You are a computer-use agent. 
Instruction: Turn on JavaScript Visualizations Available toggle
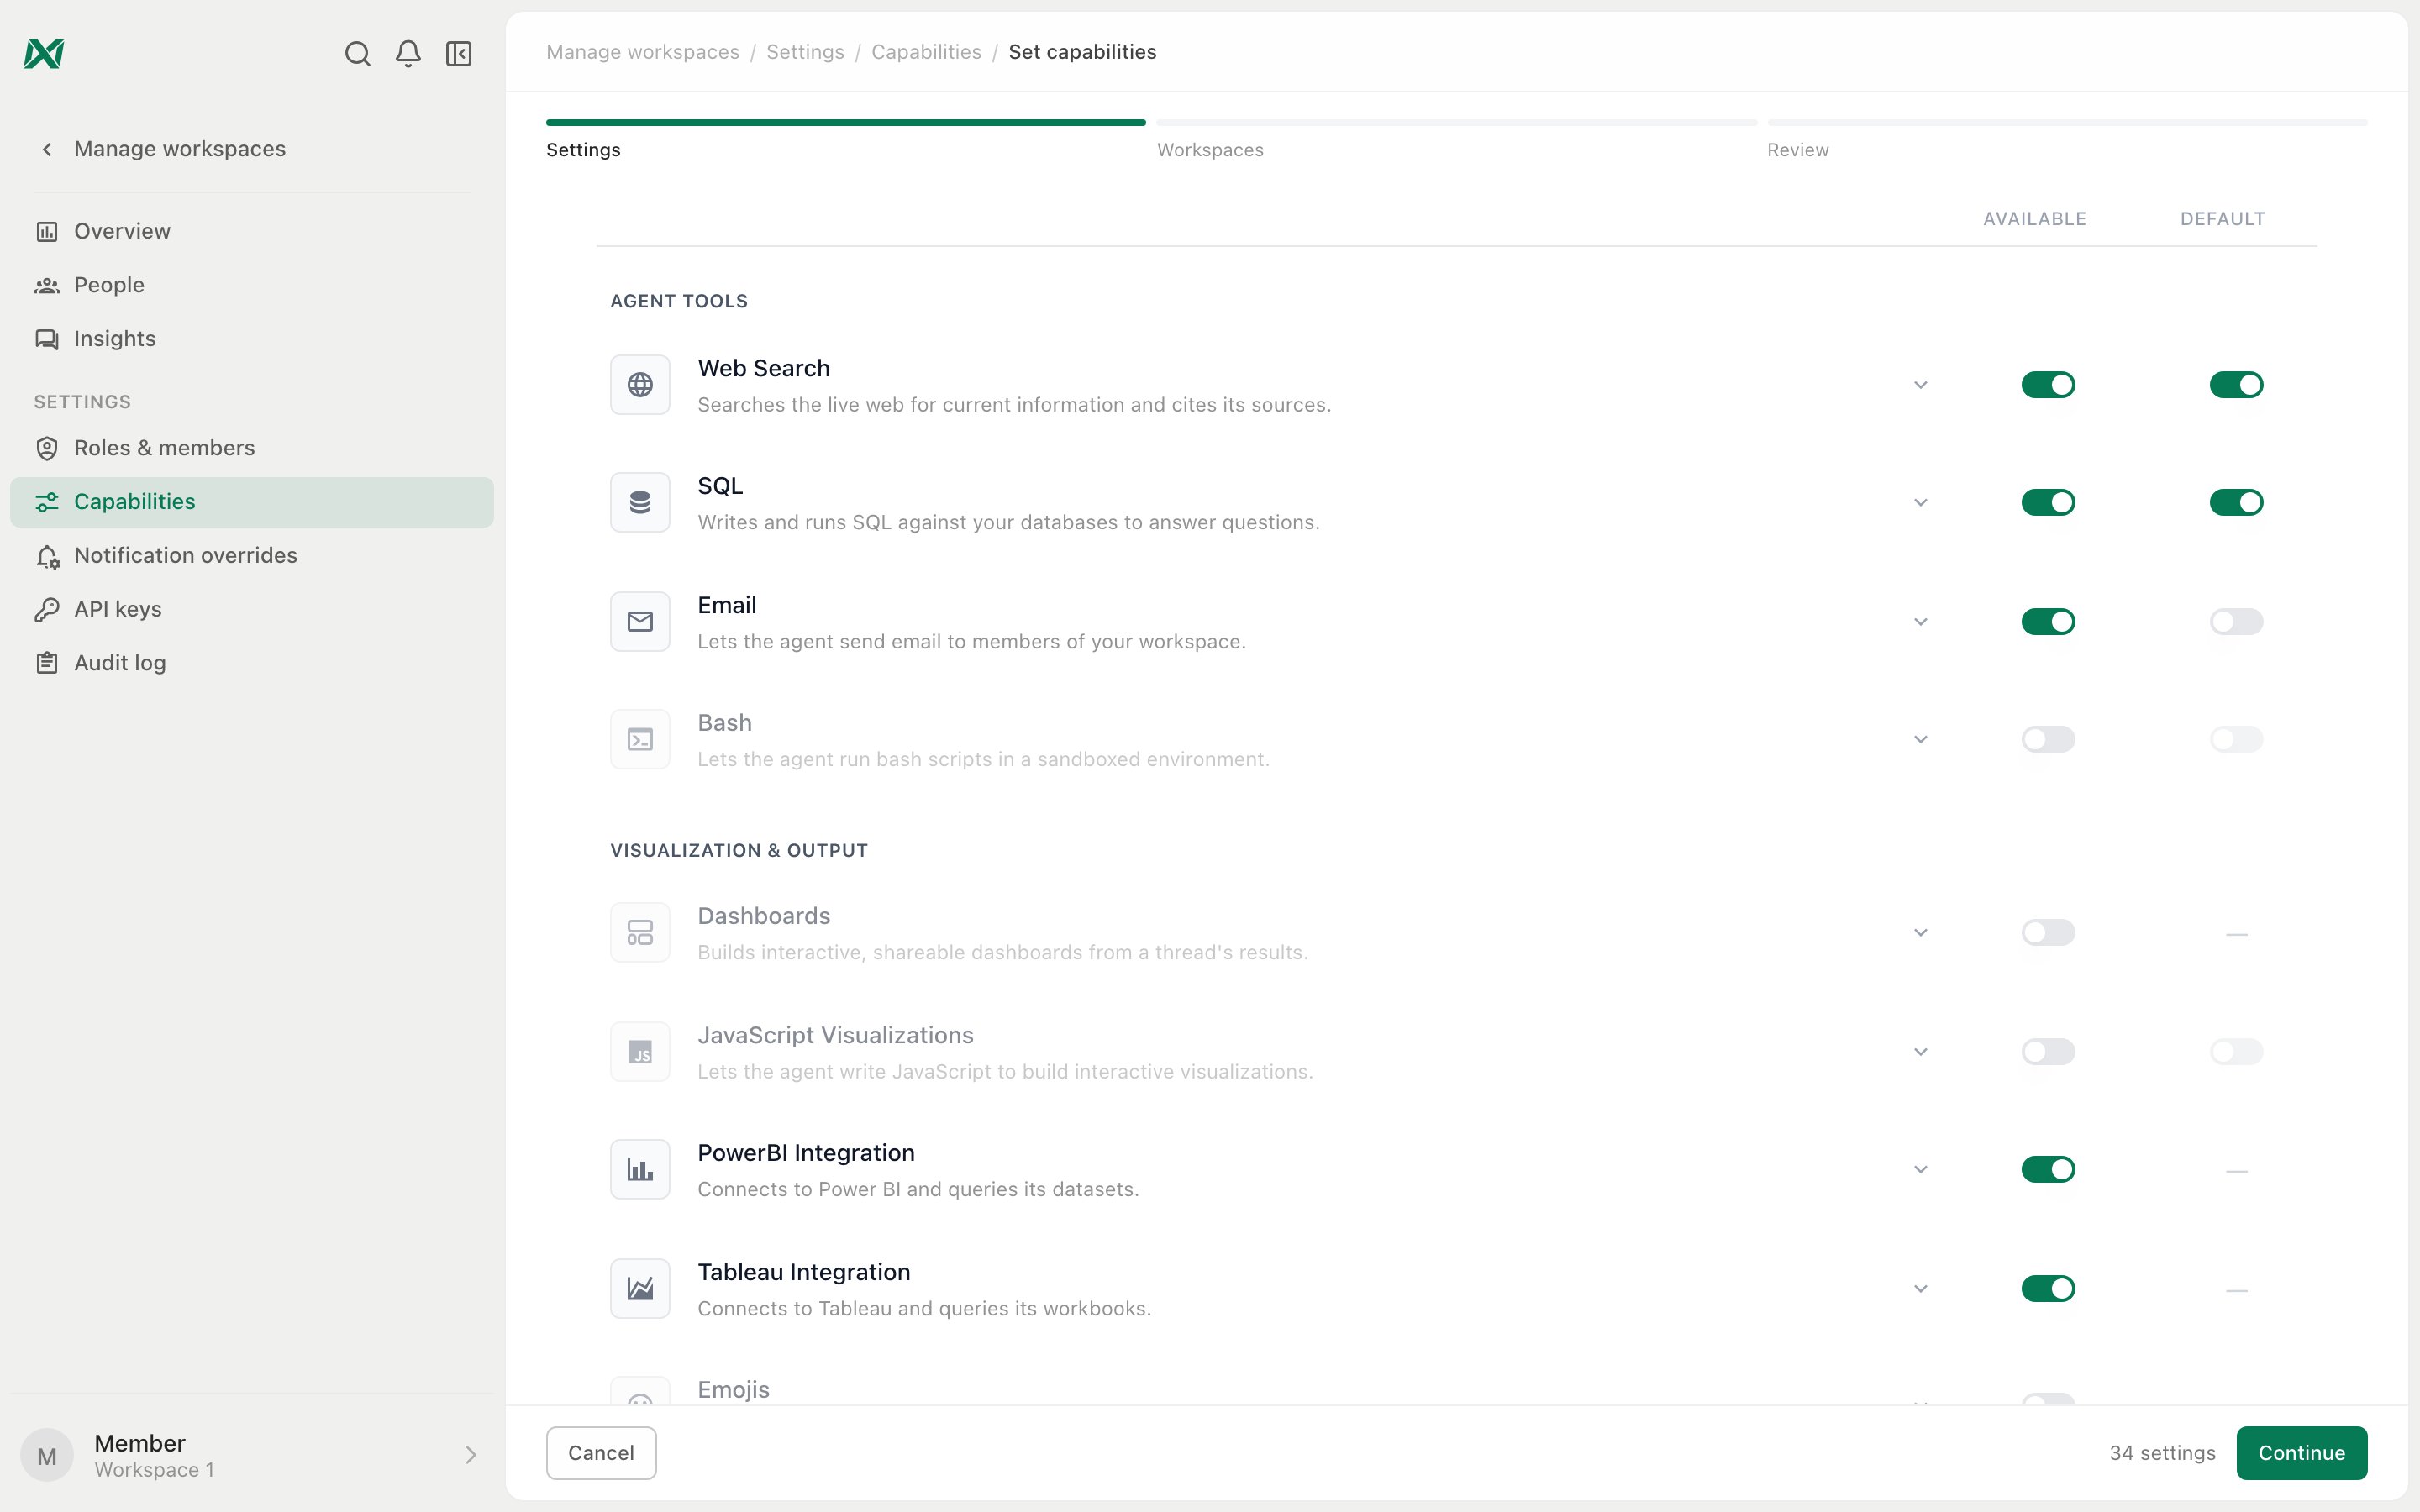(x=2048, y=1052)
